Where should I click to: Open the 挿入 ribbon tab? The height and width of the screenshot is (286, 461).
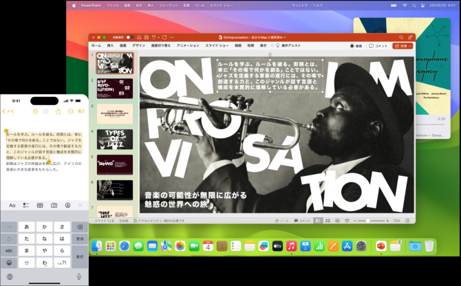(110, 45)
